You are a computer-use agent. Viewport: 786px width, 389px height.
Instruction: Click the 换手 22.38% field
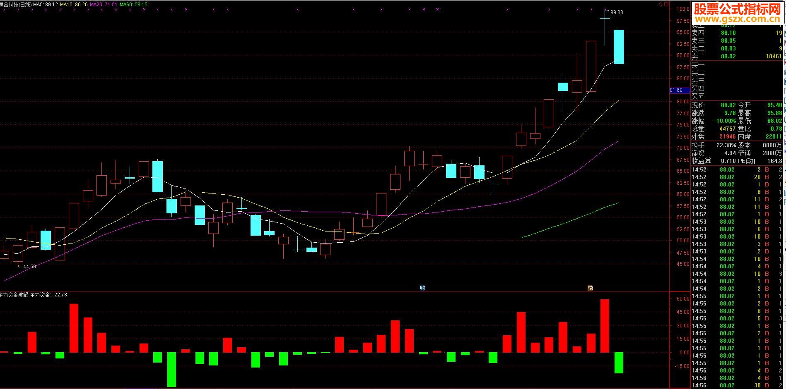pyautogui.click(x=714, y=146)
